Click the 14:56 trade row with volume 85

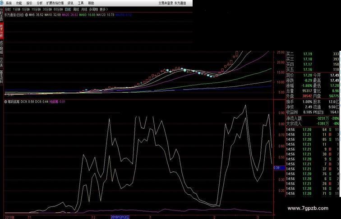[313, 139]
